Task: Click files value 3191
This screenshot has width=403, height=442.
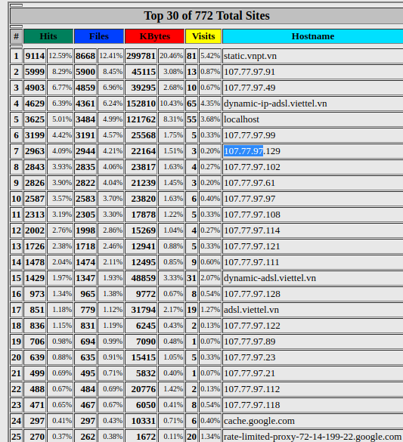Action: click(x=85, y=135)
